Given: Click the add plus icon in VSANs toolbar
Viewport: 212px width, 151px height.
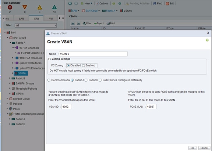Looking at the screenshot, I should (x=73, y=24).
